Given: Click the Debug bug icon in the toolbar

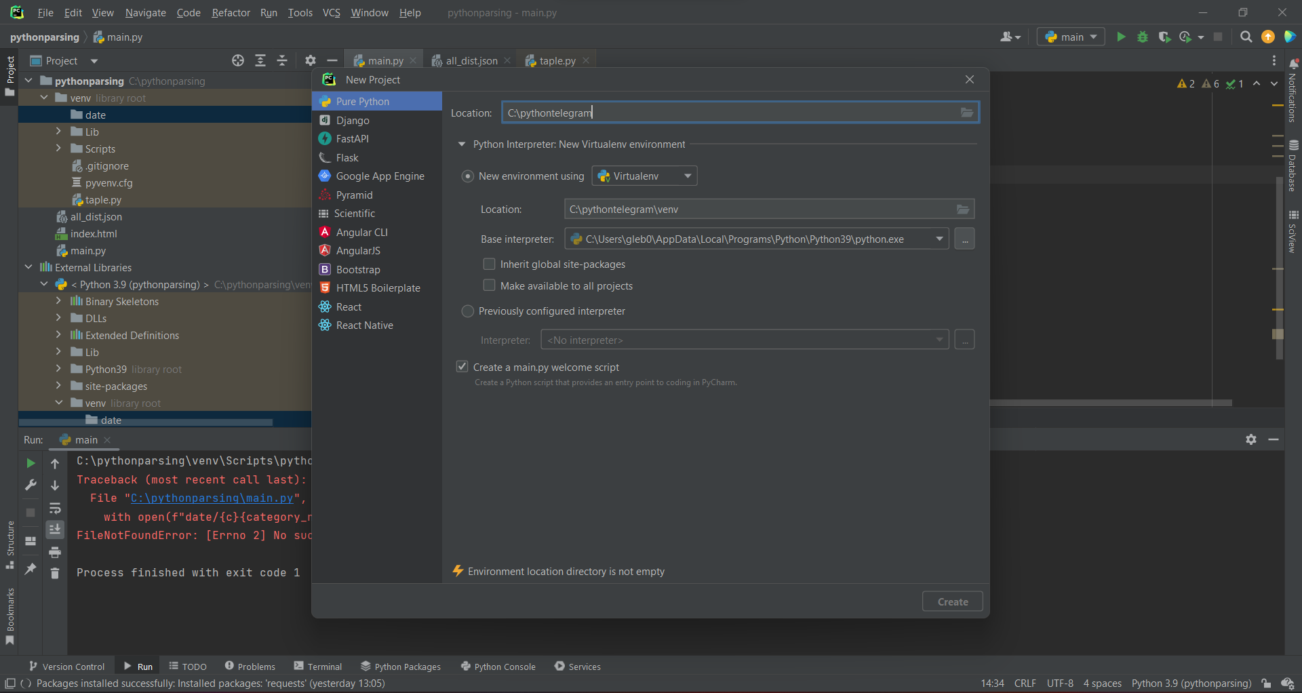Looking at the screenshot, I should [1143, 37].
